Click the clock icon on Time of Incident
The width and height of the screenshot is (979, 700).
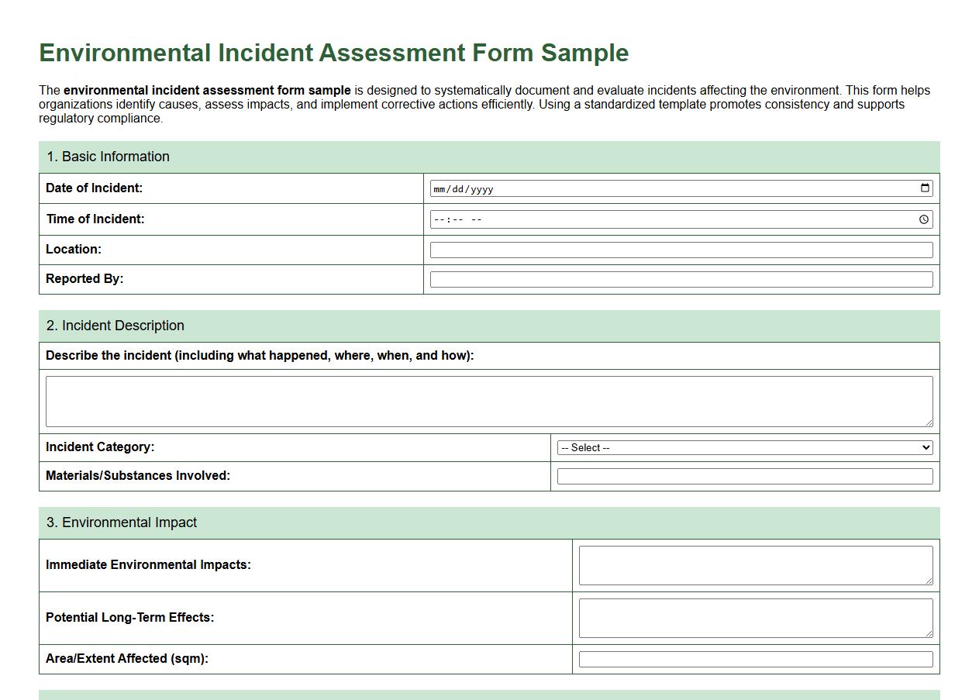coord(924,219)
